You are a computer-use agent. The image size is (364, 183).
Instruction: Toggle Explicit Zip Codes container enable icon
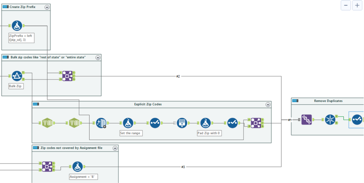(x=36, y=104)
